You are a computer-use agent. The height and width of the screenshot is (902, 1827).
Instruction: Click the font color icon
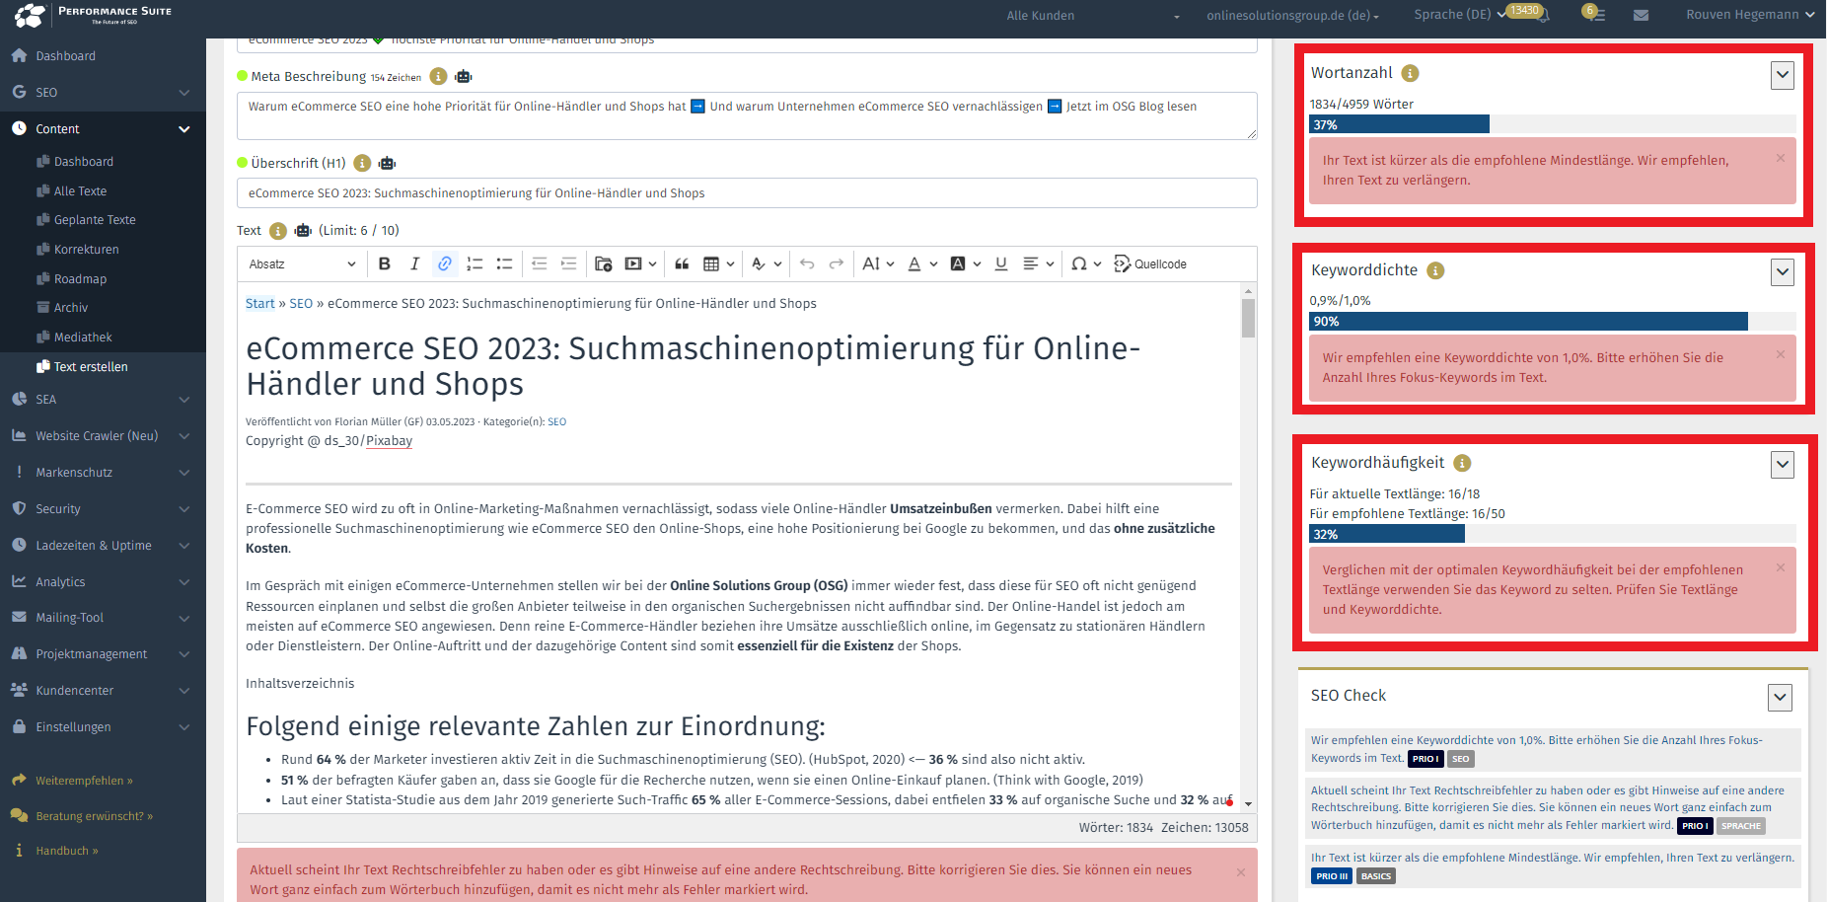[914, 263]
